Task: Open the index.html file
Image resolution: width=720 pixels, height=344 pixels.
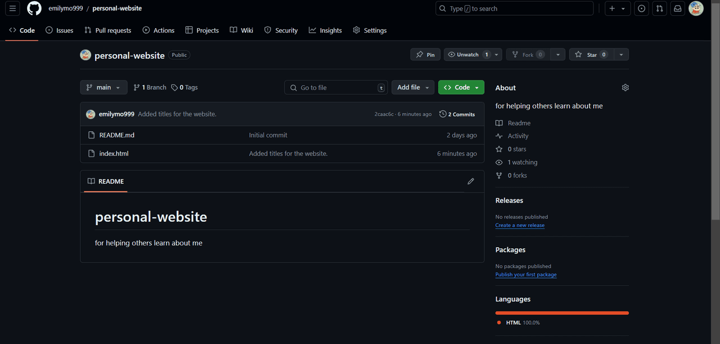Action: (x=114, y=154)
